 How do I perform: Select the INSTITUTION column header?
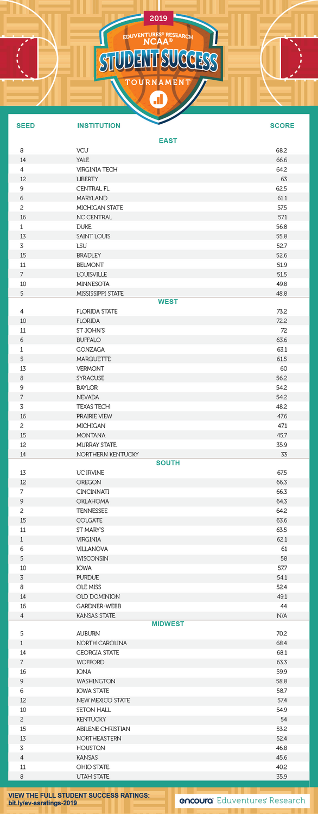(99, 125)
